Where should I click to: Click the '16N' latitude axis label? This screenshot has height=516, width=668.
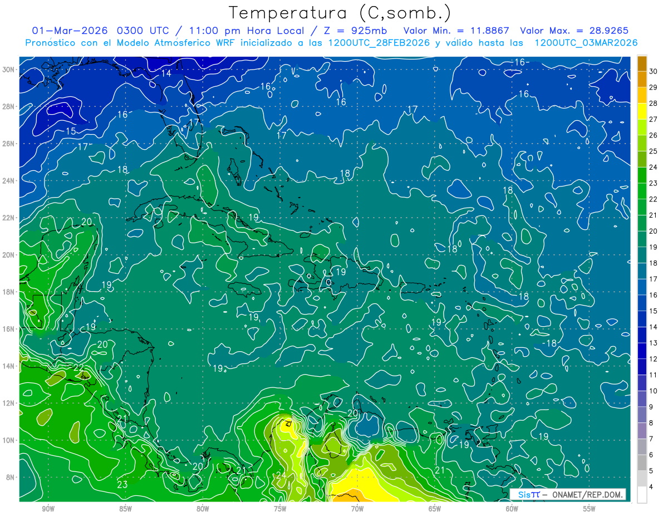[x=9, y=329]
